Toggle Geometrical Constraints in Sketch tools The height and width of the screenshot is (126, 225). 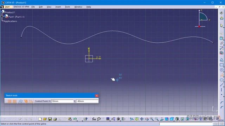coord(26,101)
